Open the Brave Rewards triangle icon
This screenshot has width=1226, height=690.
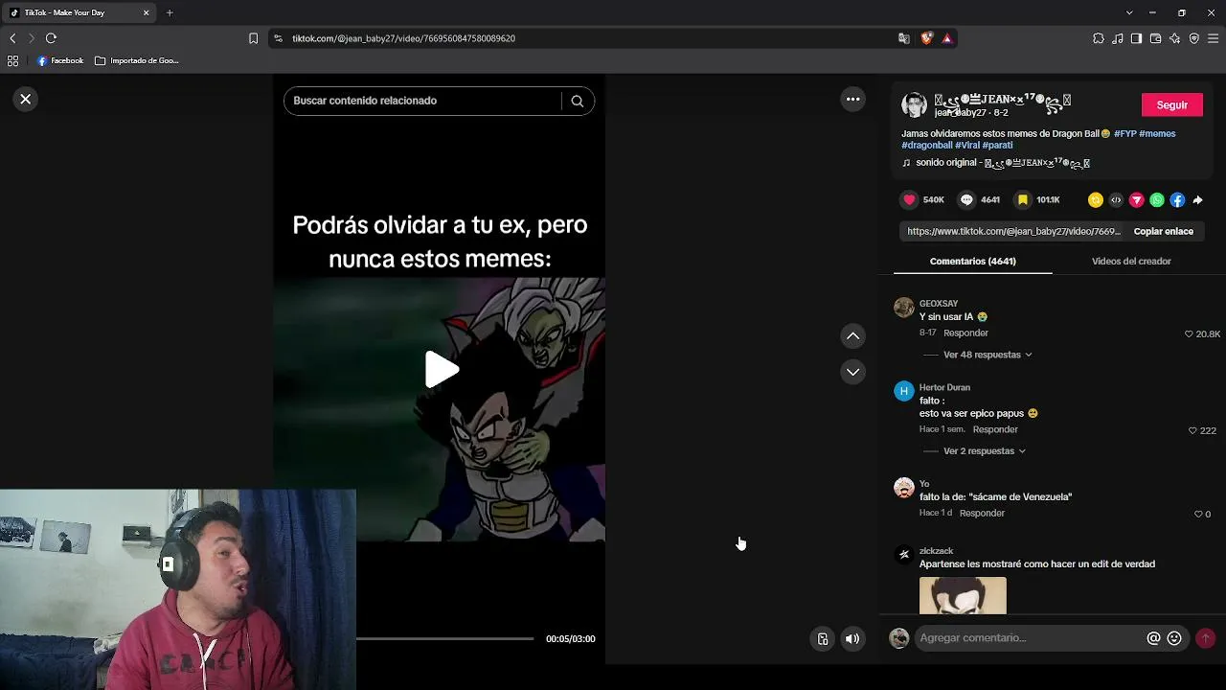[x=946, y=38]
